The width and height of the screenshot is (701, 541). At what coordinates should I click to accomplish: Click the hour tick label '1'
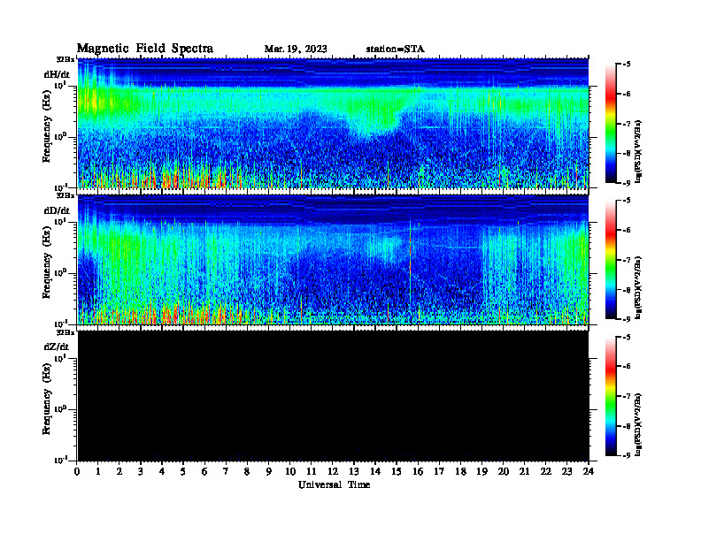[98, 471]
